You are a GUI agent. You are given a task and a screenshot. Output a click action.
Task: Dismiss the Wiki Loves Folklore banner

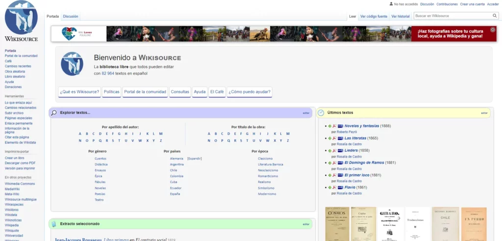pyautogui.click(x=493, y=30)
